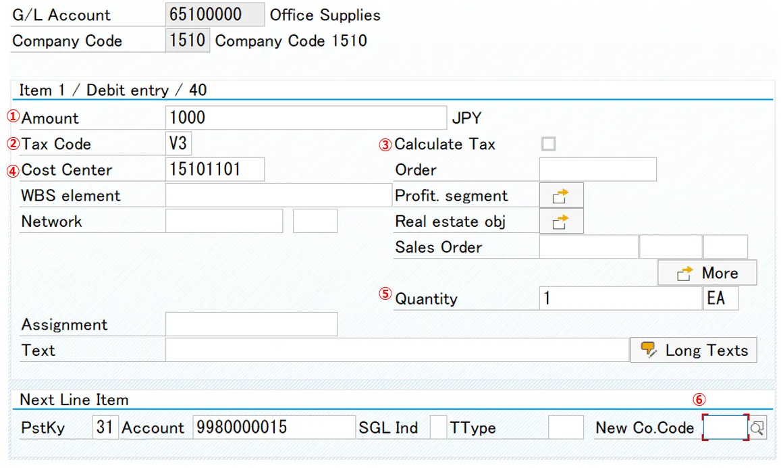Click the More button for additional fields
Screen dimensions: 781x468
[707, 272]
